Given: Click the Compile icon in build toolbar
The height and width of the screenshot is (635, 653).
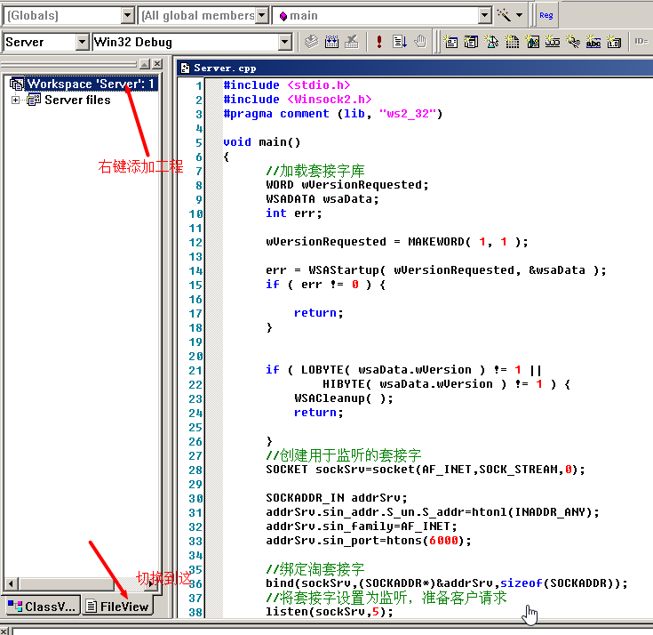Looking at the screenshot, I should (311, 42).
